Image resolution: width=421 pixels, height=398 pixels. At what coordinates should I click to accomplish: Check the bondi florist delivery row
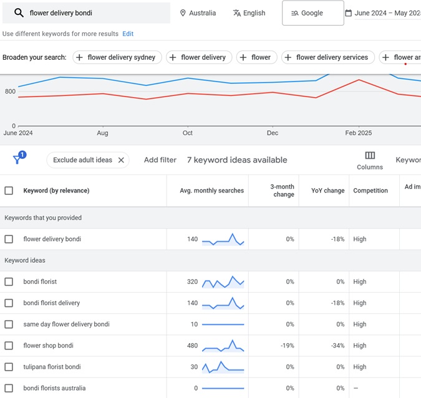9,303
